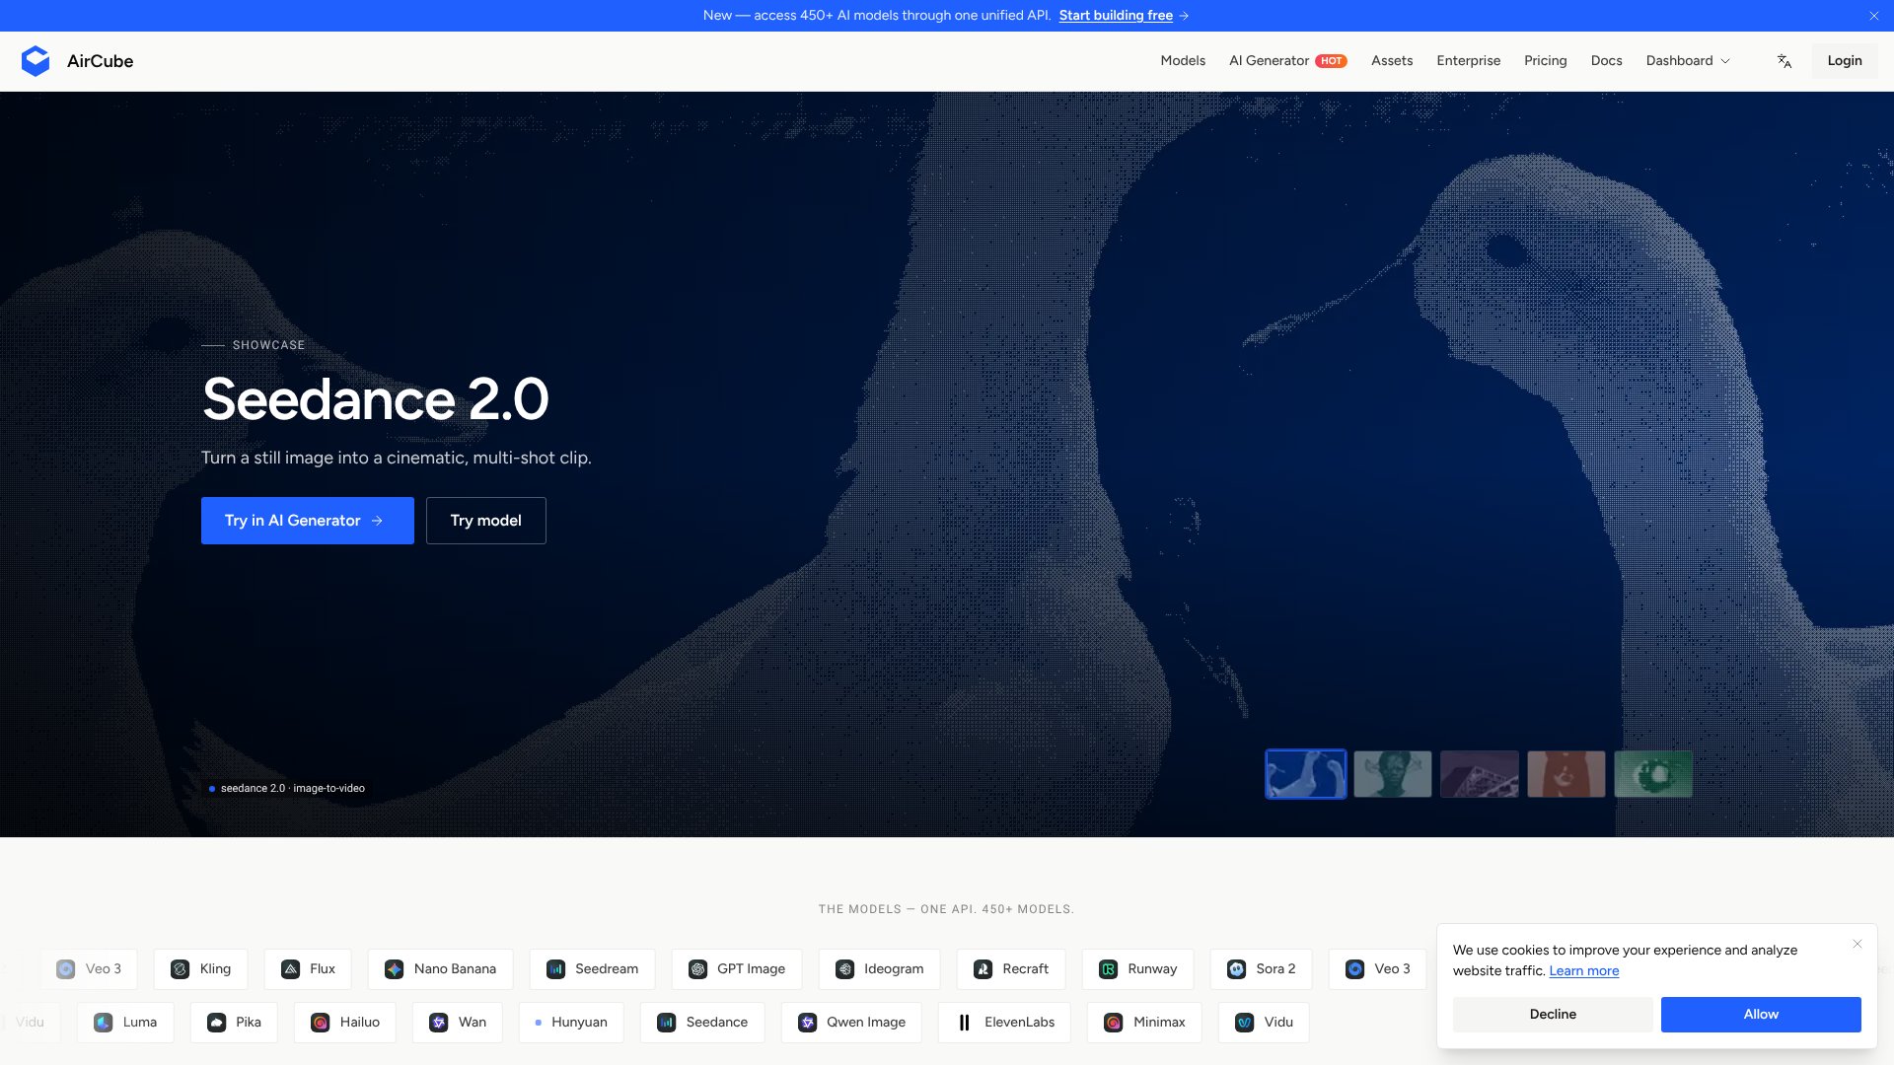Image resolution: width=1894 pixels, height=1065 pixels.
Task: Open the Nano Banana model chip
Action: tap(440, 969)
